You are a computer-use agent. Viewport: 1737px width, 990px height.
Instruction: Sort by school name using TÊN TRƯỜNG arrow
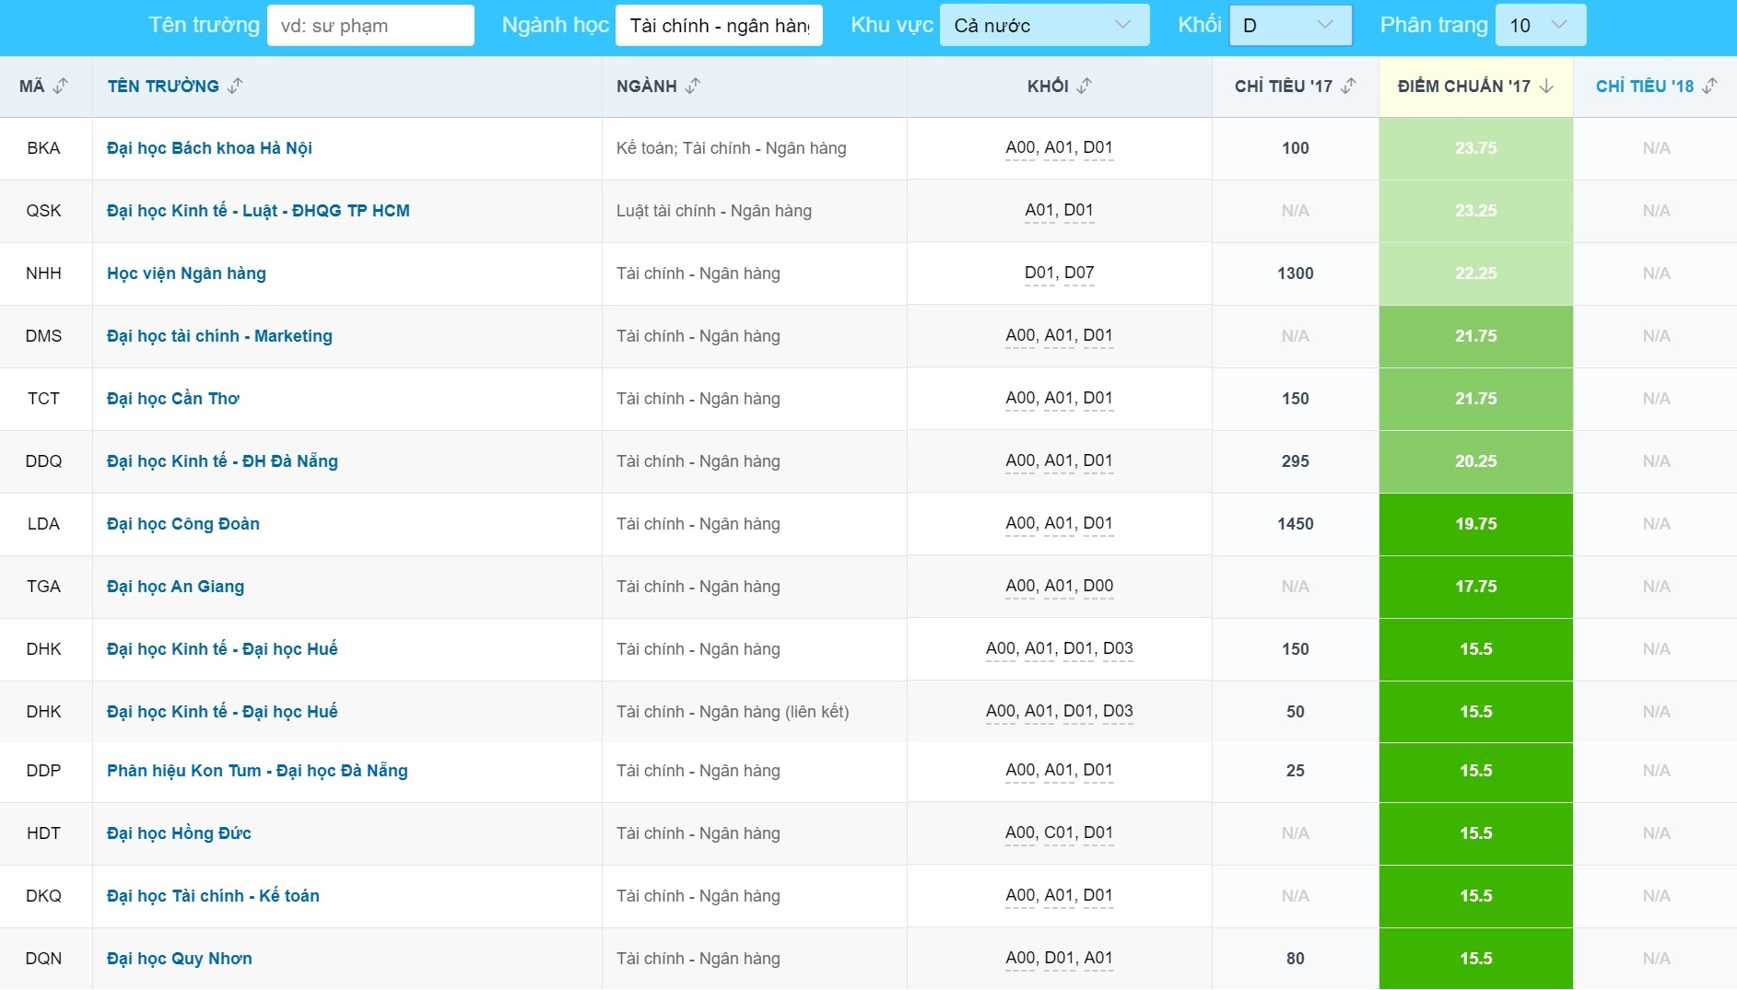[x=235, y=86]
